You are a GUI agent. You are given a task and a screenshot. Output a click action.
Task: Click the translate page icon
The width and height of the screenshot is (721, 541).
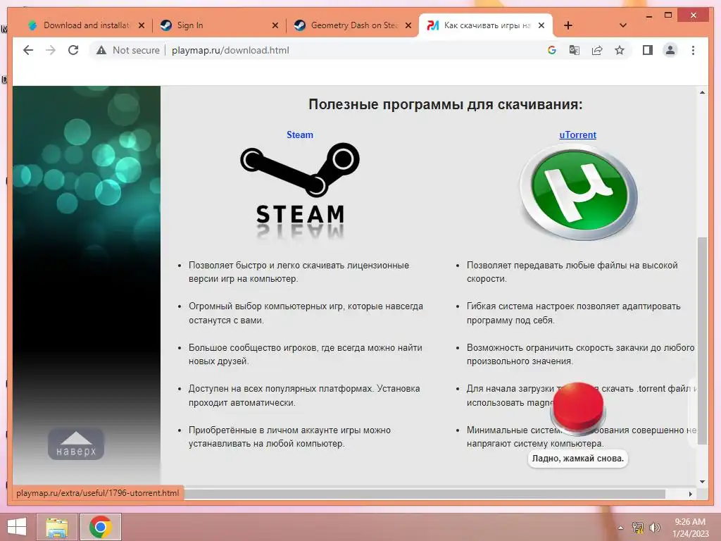pyautogui.click(x=575, y=50)
